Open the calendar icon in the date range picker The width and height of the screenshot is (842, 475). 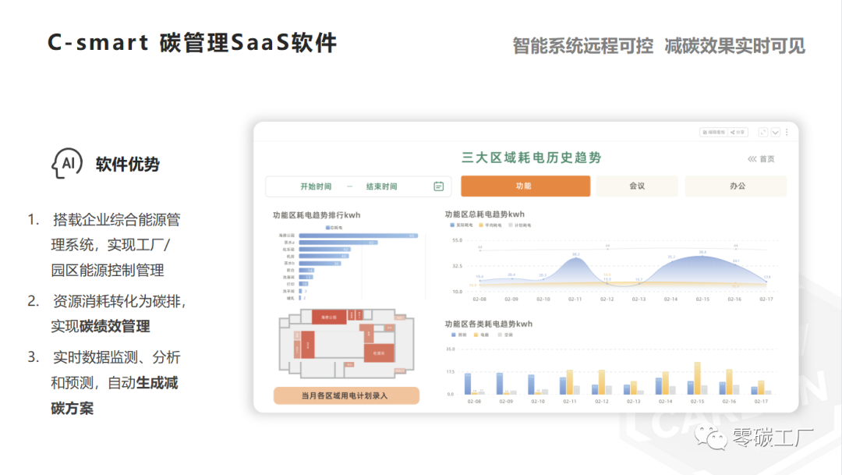click(x=439, y=186)
